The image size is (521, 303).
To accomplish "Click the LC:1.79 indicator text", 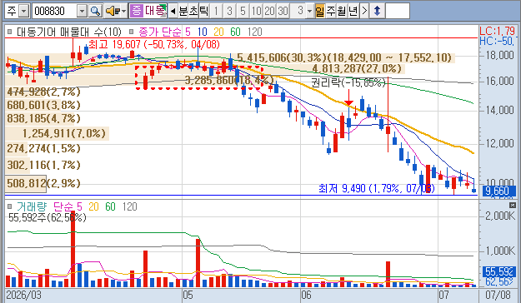I will (x=497, y=31).
